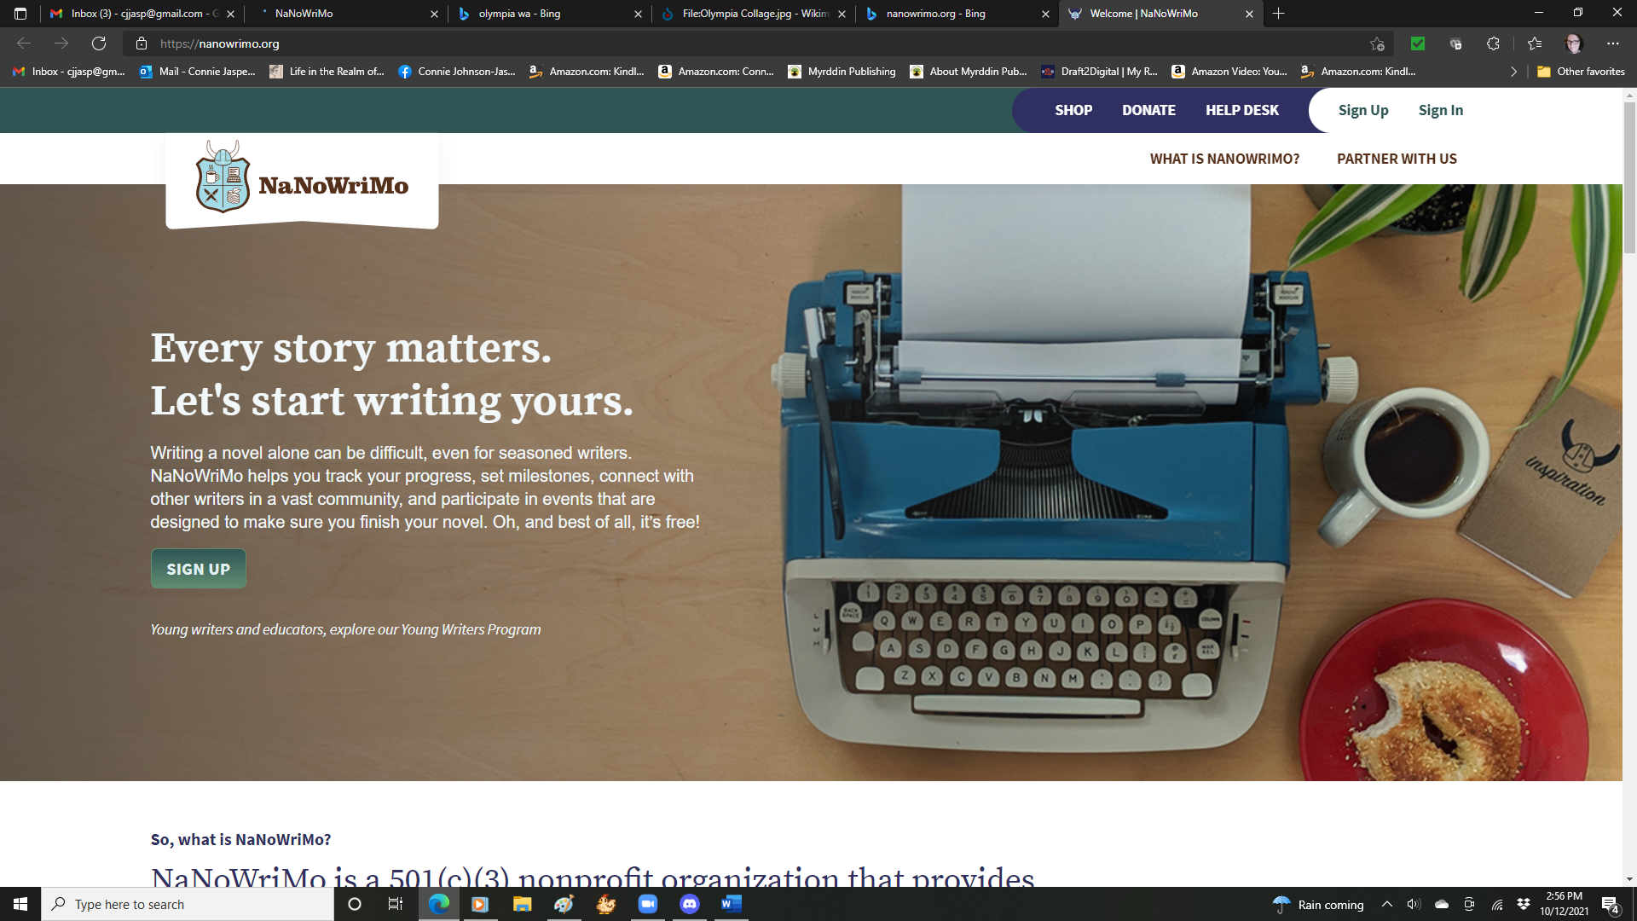Add page to favorites star icon
Viewport: 1637px width, 921px height.
[1377, 43]
